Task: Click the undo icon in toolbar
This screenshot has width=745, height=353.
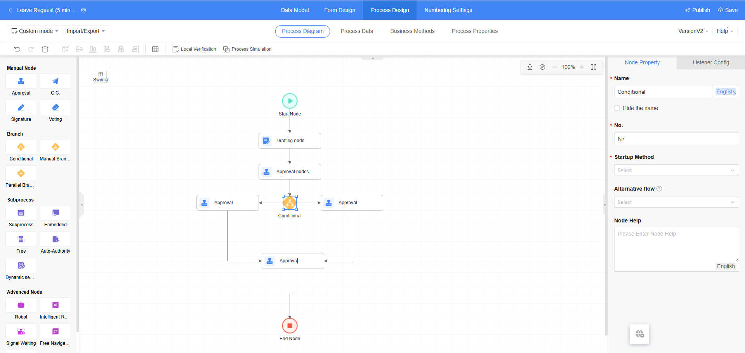Action: point(17,49)
